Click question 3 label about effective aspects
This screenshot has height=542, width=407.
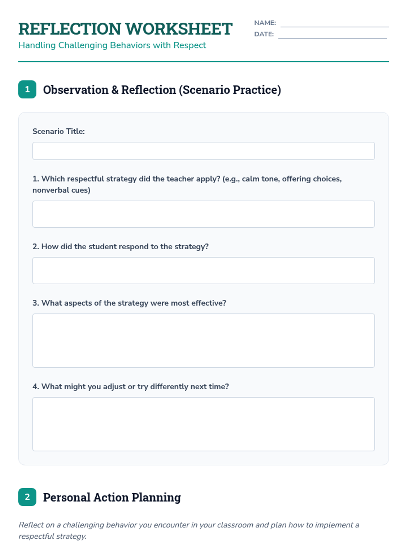[129, 303]
